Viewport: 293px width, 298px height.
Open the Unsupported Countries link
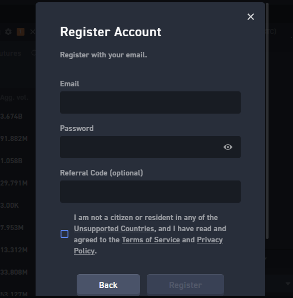114,228
